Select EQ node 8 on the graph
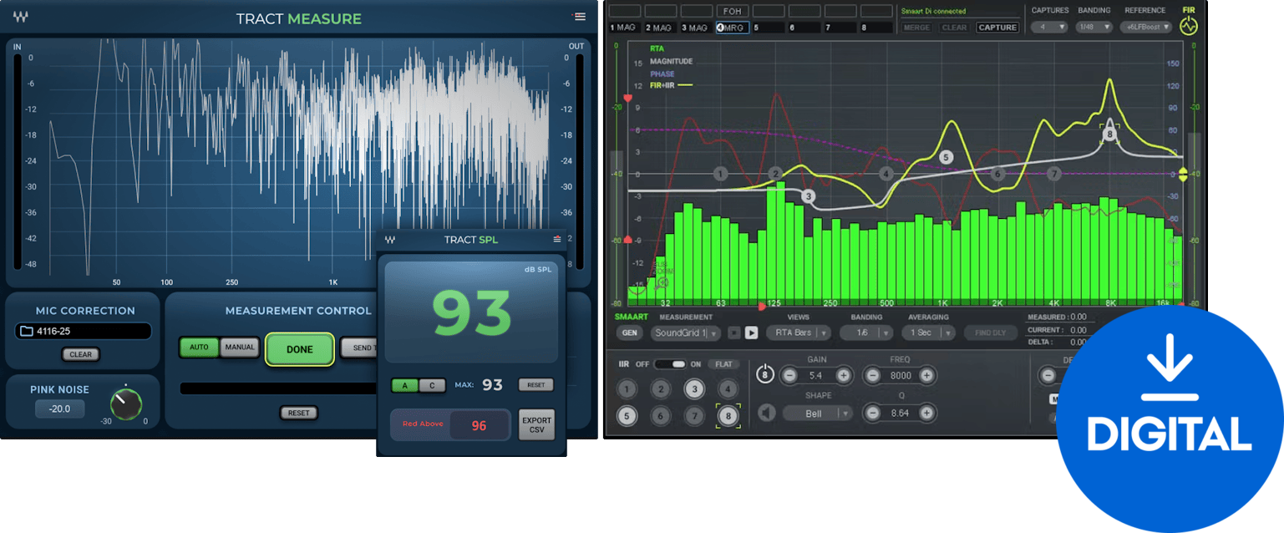1284x533 pixels. pyautogui.click(x=1109, y=134)
